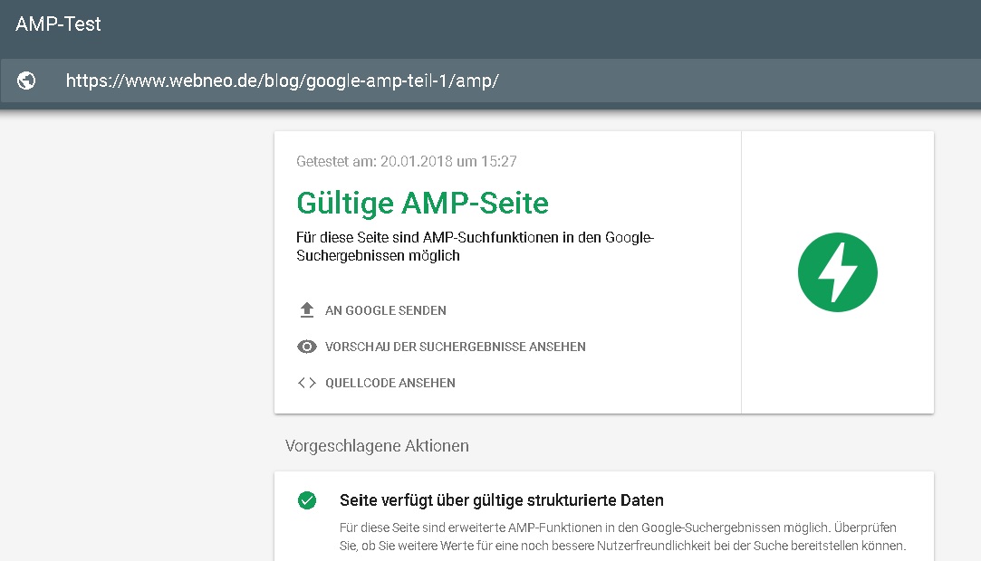Click the eye preview icon
981x561 pixels.
coord(306,347)
